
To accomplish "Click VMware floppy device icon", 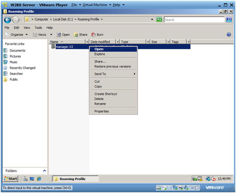I will click(169, 188).
